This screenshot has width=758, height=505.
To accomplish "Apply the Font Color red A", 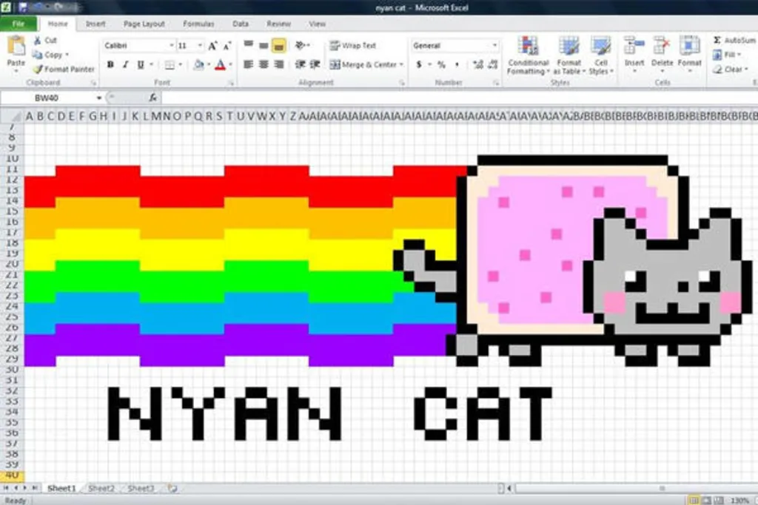I will [221, 64].
